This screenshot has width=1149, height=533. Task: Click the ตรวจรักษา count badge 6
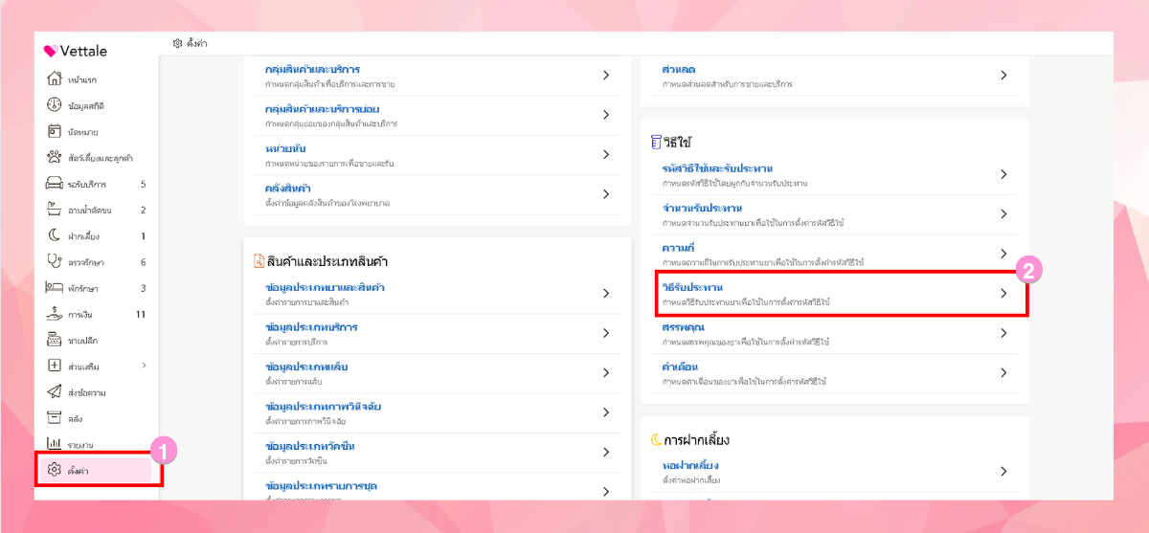143,262
